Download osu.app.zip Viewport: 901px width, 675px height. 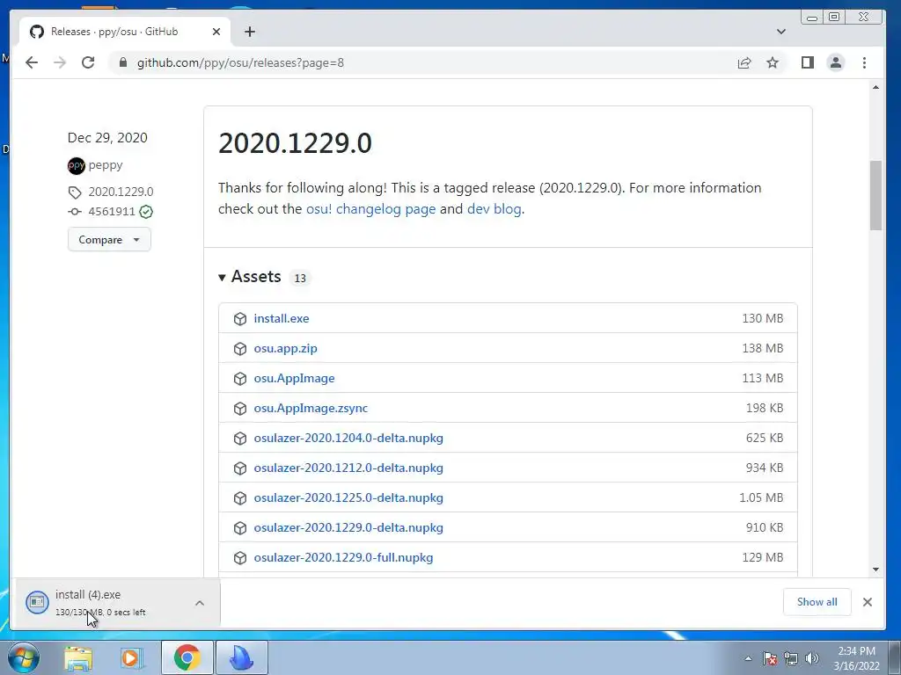[x=286, y=348]
